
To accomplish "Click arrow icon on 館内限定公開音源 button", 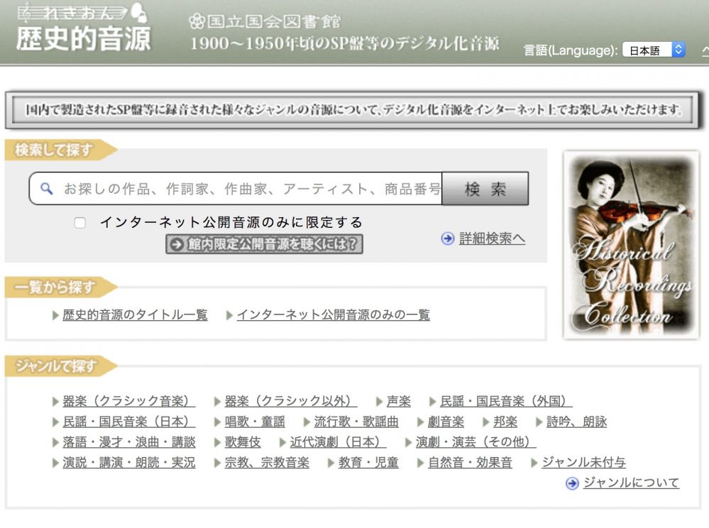I will click(177, 245).
